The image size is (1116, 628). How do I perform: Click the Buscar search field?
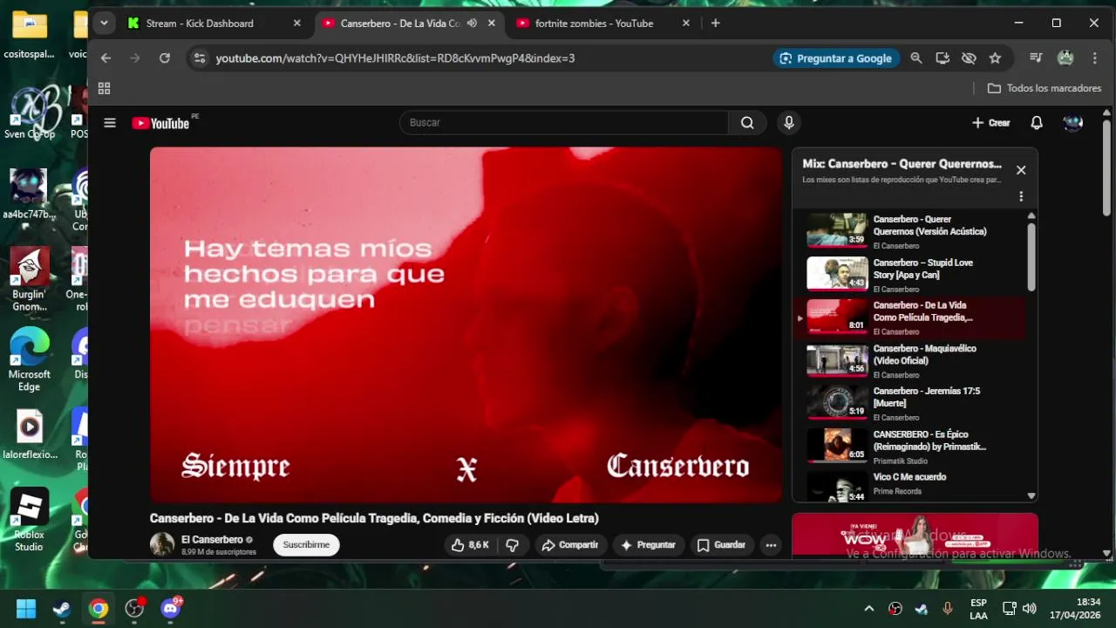pos(564,123)
